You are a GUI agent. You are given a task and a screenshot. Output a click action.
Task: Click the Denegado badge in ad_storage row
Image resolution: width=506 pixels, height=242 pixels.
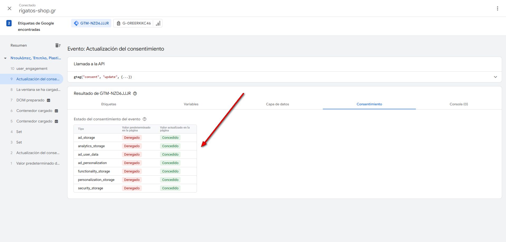click(132, 137)
